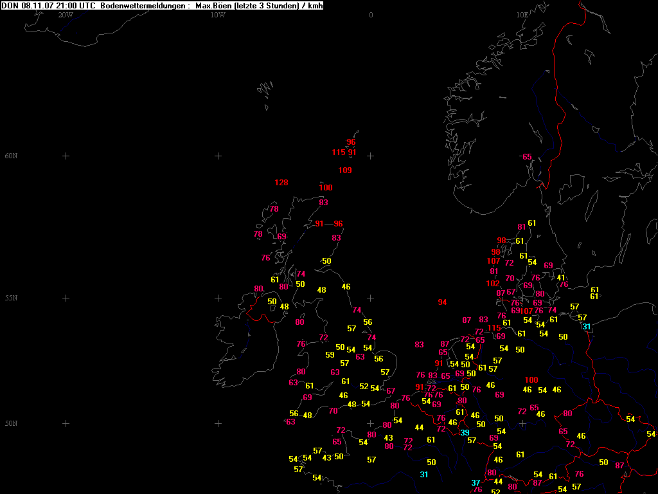Click the 60N latitude label

coord(11,156)
